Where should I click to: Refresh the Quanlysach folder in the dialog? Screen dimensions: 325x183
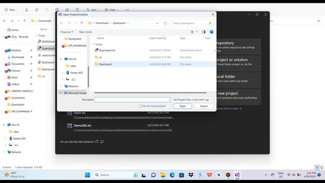(165, 23)
